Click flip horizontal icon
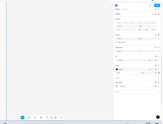163x124 pixels. tap(146, 30)
